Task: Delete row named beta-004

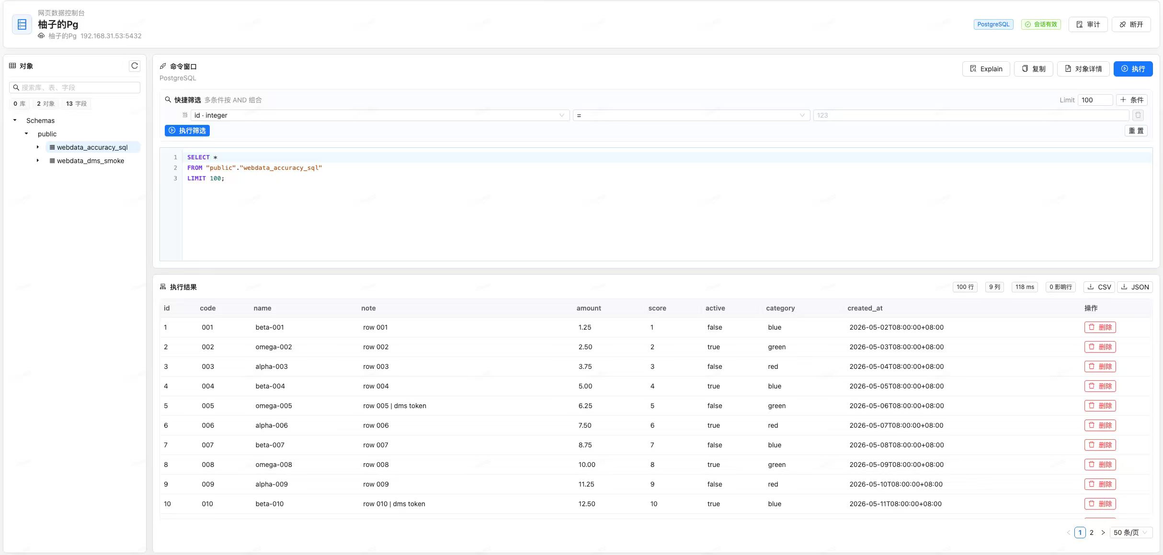Action: click(1100, 386)
